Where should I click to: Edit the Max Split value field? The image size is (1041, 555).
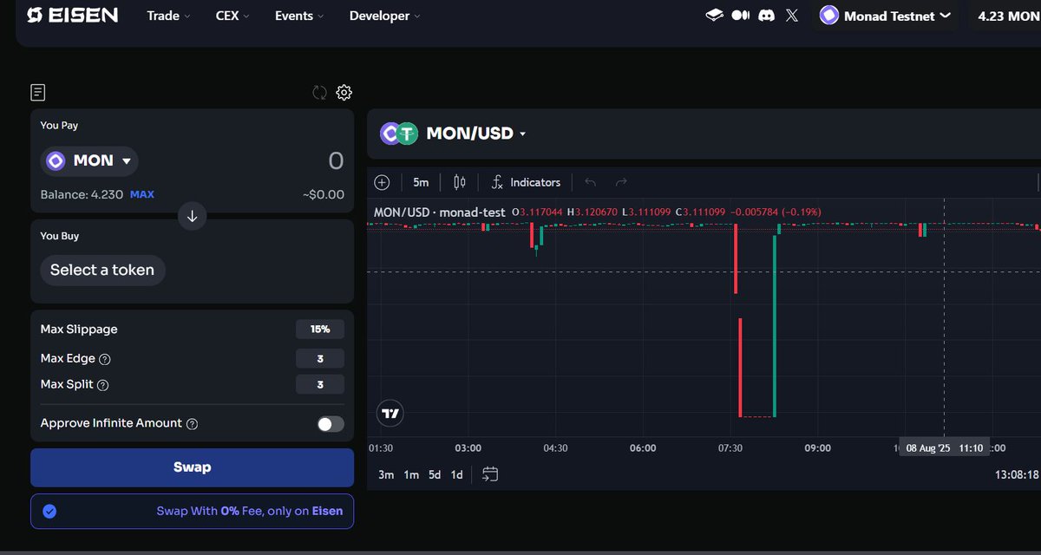(x=320, y=384)
